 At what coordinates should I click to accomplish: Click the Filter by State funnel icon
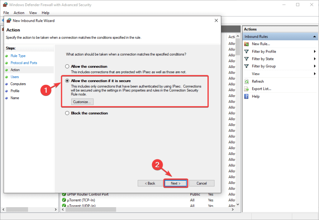coord(246,59)
